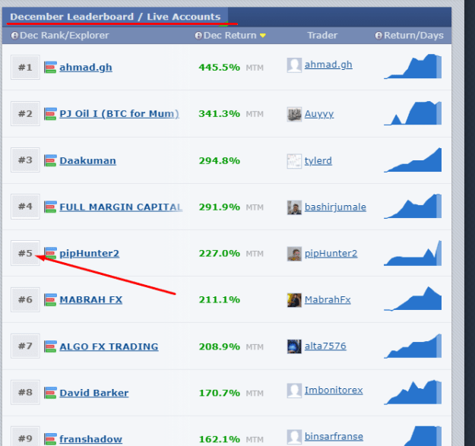
Task: Visit trader profile Imbonitorex
Action: (334, 391)
